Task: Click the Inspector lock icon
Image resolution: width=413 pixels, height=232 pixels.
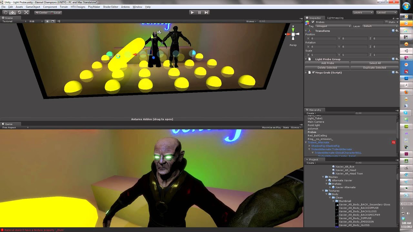Action: tap(393, 18)
